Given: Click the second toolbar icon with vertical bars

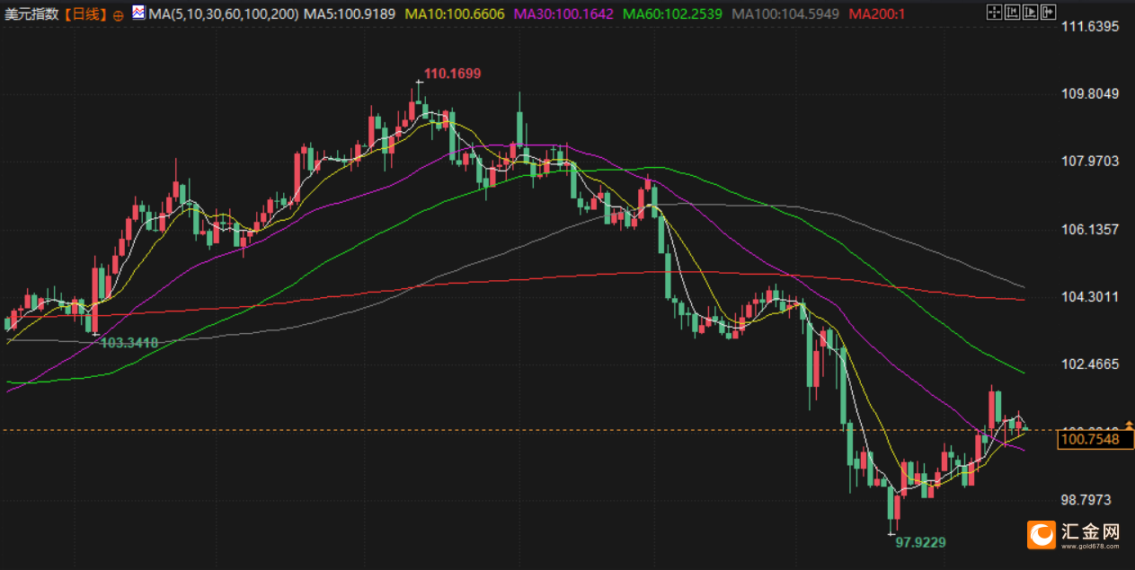Looking at the screenshot, I should click(x=1013, y=13).
